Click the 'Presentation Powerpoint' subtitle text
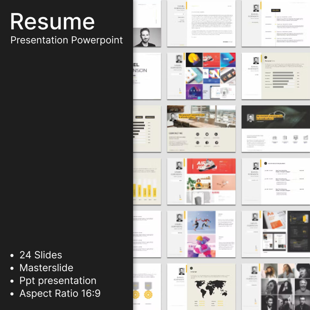This screenshot has width=310, height=310. (x=67, y=40)
